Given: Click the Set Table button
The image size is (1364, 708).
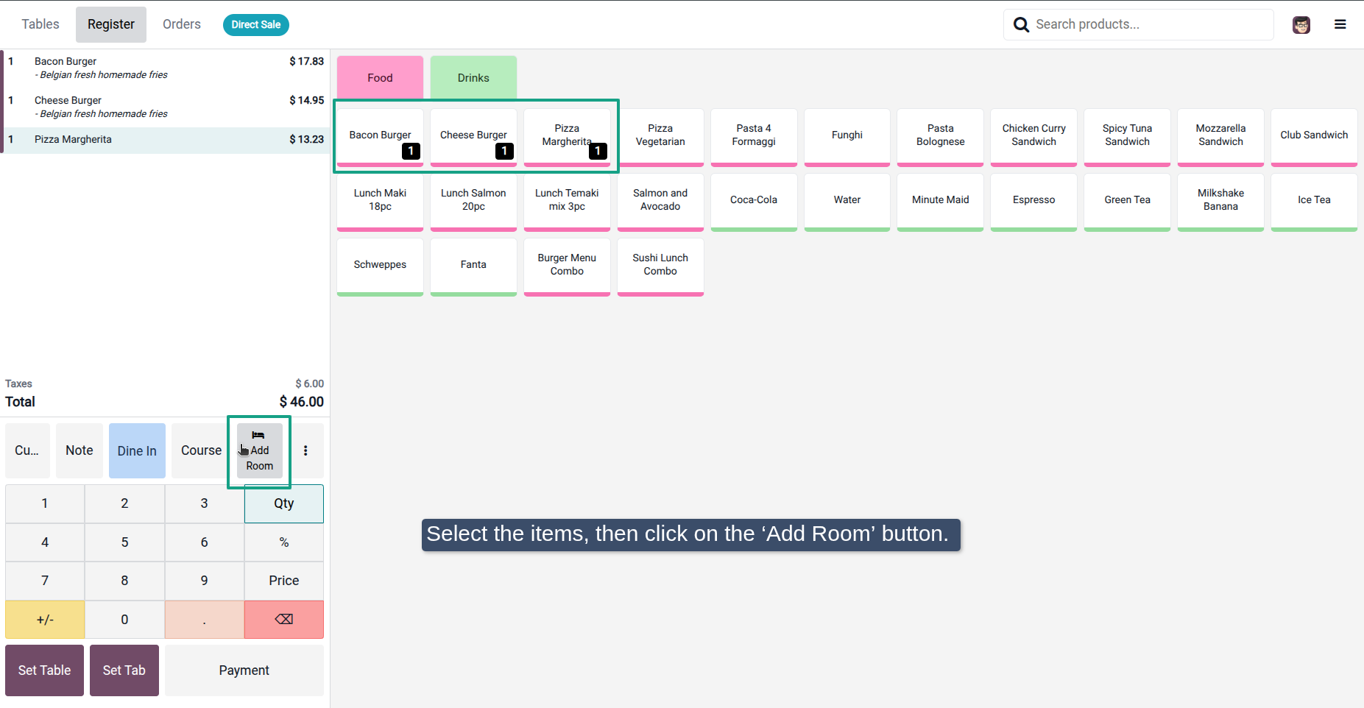Looking at the screenshot, I should coord(44,670).
